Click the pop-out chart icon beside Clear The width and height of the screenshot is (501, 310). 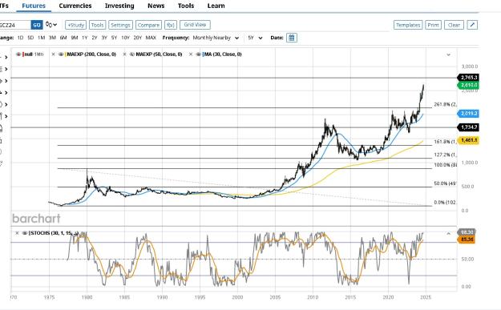472,25
